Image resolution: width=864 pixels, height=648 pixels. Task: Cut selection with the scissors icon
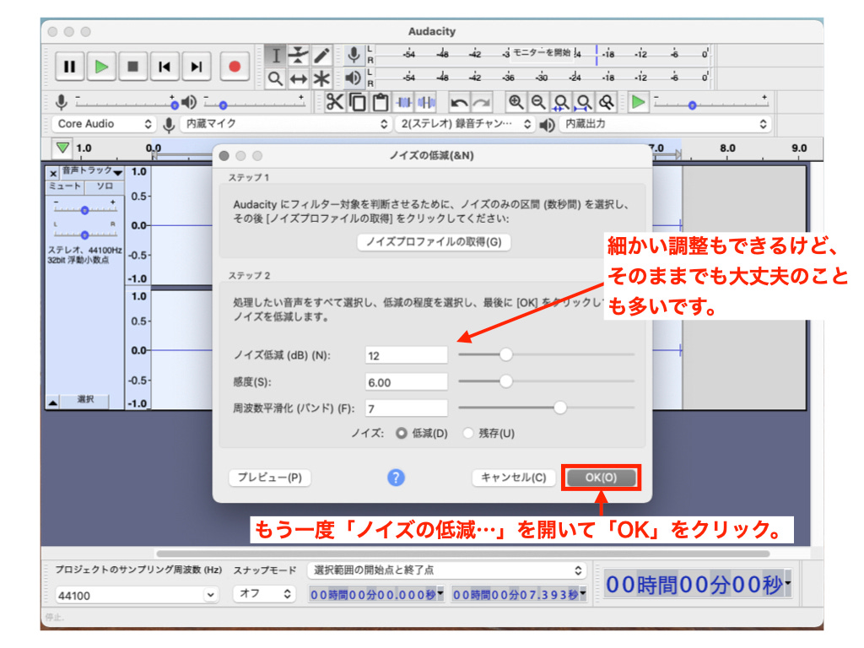(x=334, y=102)
